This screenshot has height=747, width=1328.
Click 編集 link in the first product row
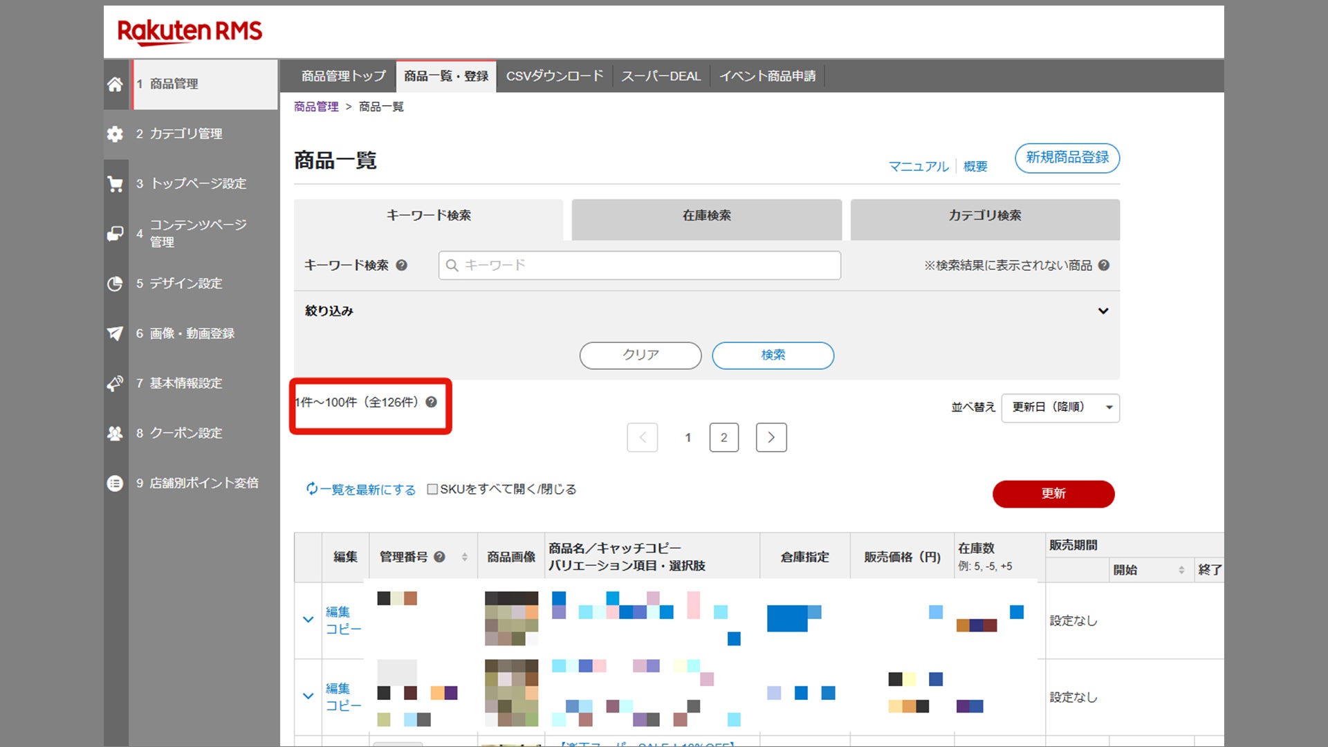[x=338, y=611]
